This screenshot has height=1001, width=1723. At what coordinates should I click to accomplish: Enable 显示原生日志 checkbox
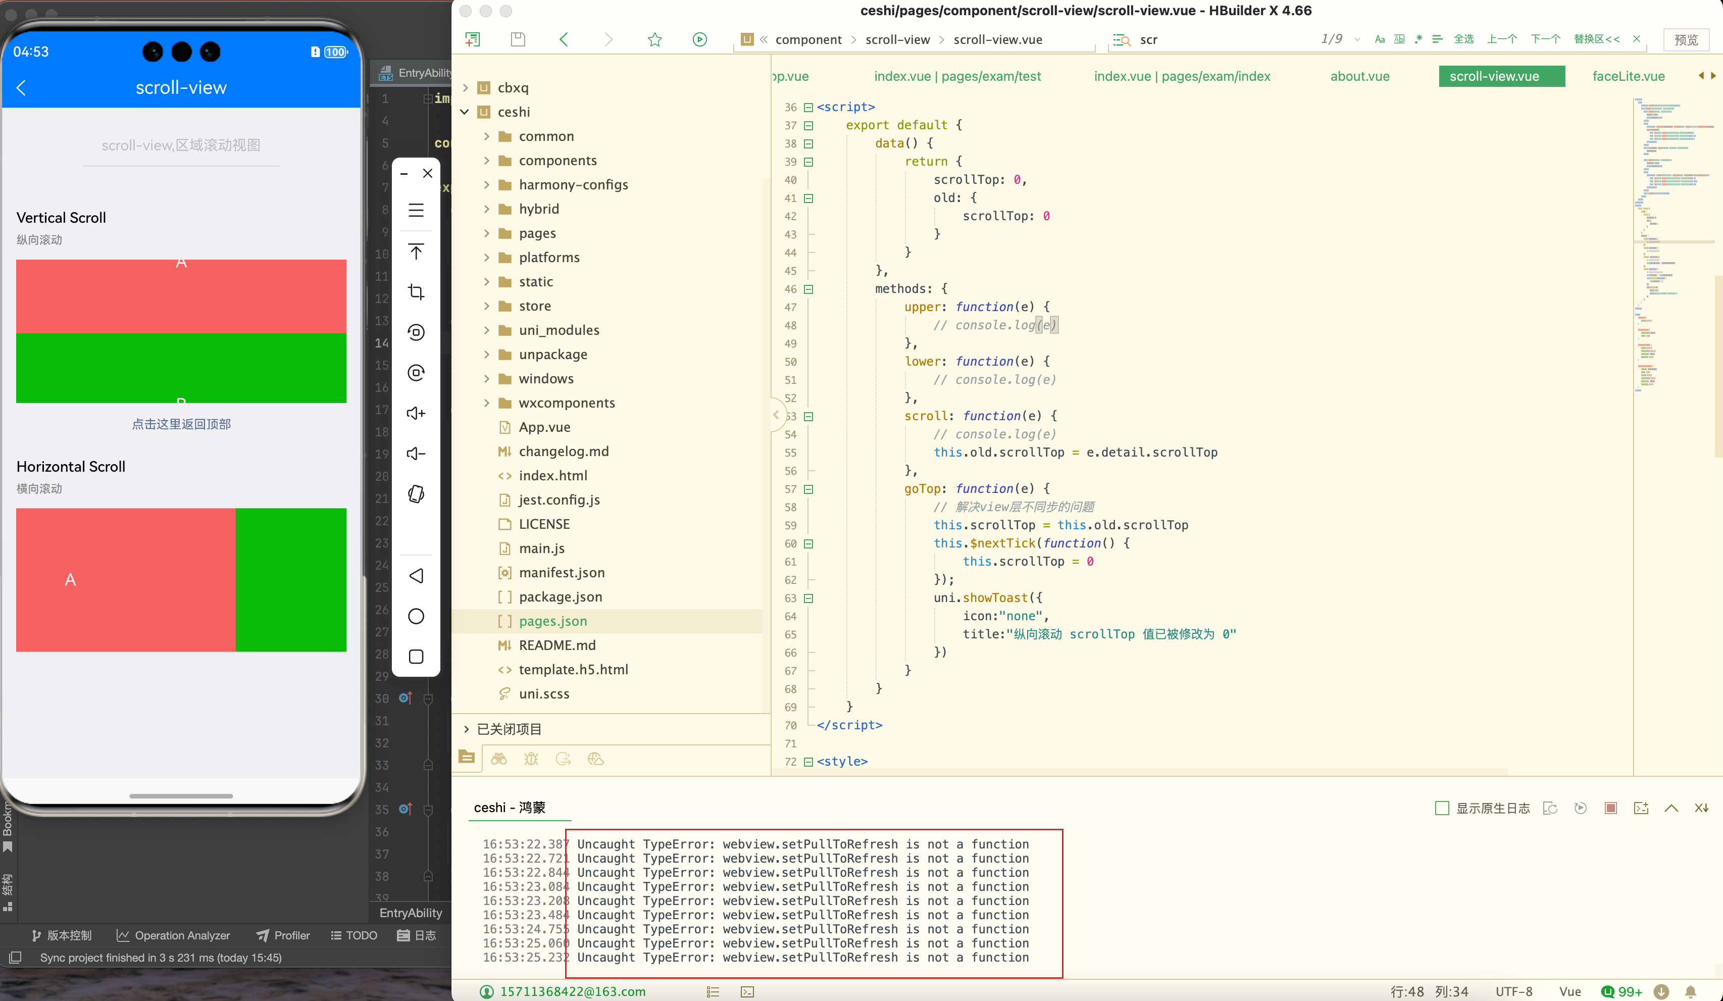[x=1442, y=808]
